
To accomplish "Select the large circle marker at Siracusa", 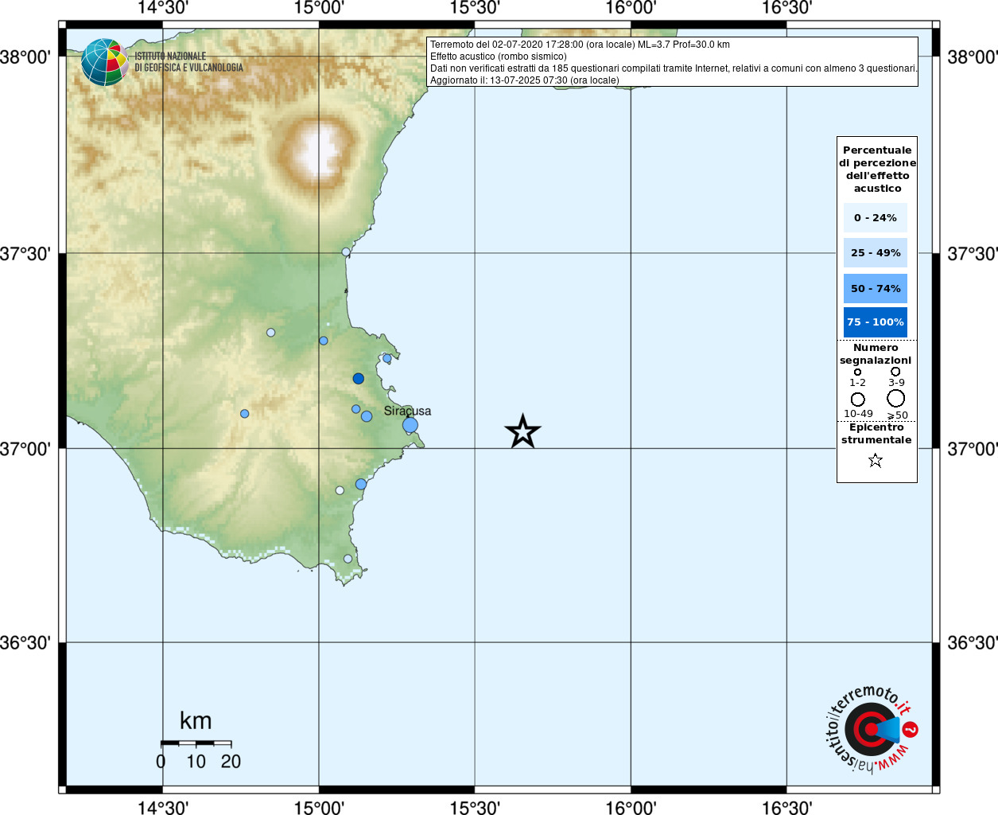I will pyautogui.click(x=410, y=425).
